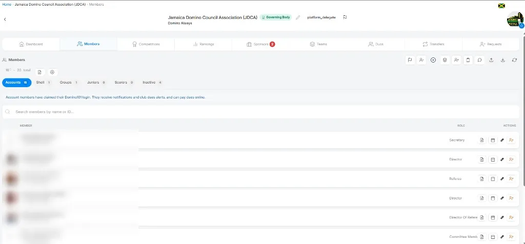Click the back chevron arrow in header

[5, 19]
